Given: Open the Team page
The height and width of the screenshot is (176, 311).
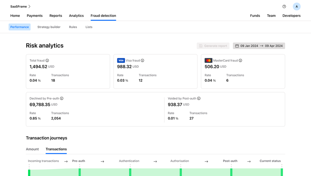Looking at the screenshot, I should click(271, 16).
